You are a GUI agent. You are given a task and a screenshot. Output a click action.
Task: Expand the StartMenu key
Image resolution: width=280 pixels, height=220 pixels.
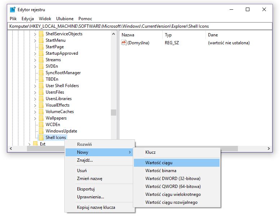pos(35,41)
